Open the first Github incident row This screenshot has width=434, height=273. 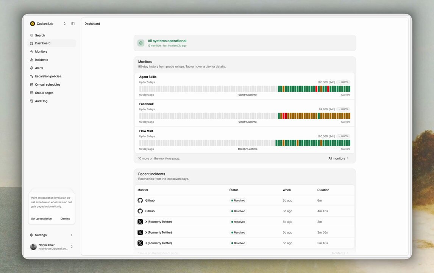245,200
